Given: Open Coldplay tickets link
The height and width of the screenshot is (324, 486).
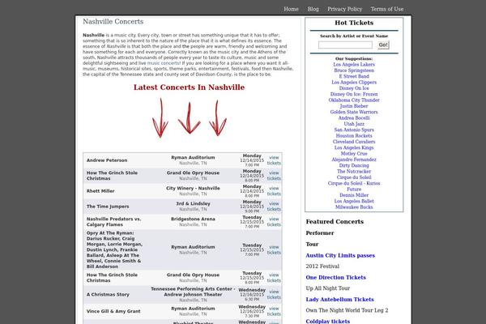Looking at the screenshot, I should pyautogui.click(x=327, y=322).
